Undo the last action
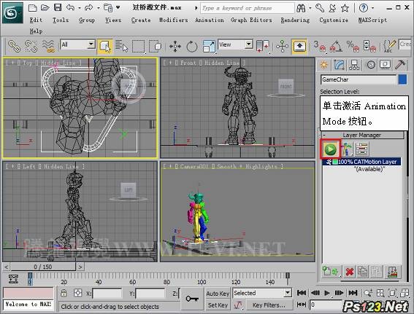The image size is (414, 314). (70, 7)
